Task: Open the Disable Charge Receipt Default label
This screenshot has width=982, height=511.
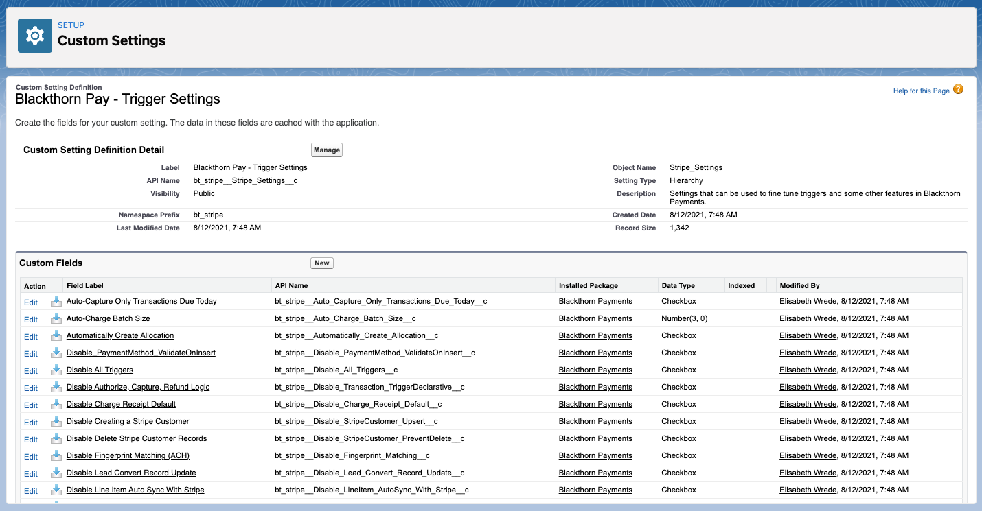Action: click(x=121, y=404)
